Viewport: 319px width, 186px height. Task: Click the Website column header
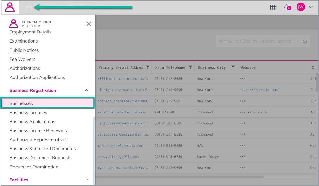coord(248,67)
